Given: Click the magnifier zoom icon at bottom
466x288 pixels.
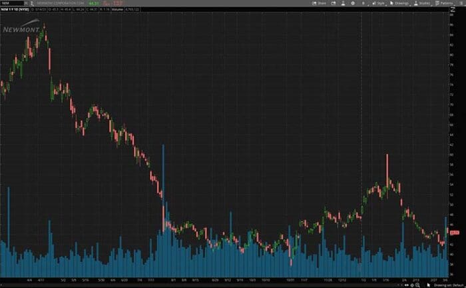Looking at the screenshot, I should 417,285.
